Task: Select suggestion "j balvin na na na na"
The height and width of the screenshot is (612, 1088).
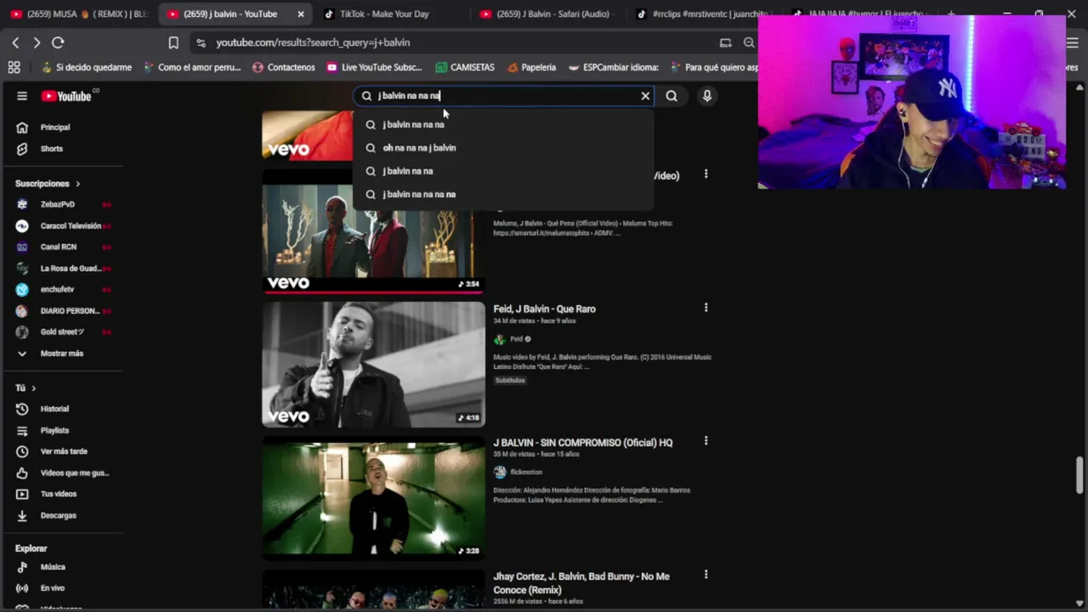Action: (x=503, y=194)
